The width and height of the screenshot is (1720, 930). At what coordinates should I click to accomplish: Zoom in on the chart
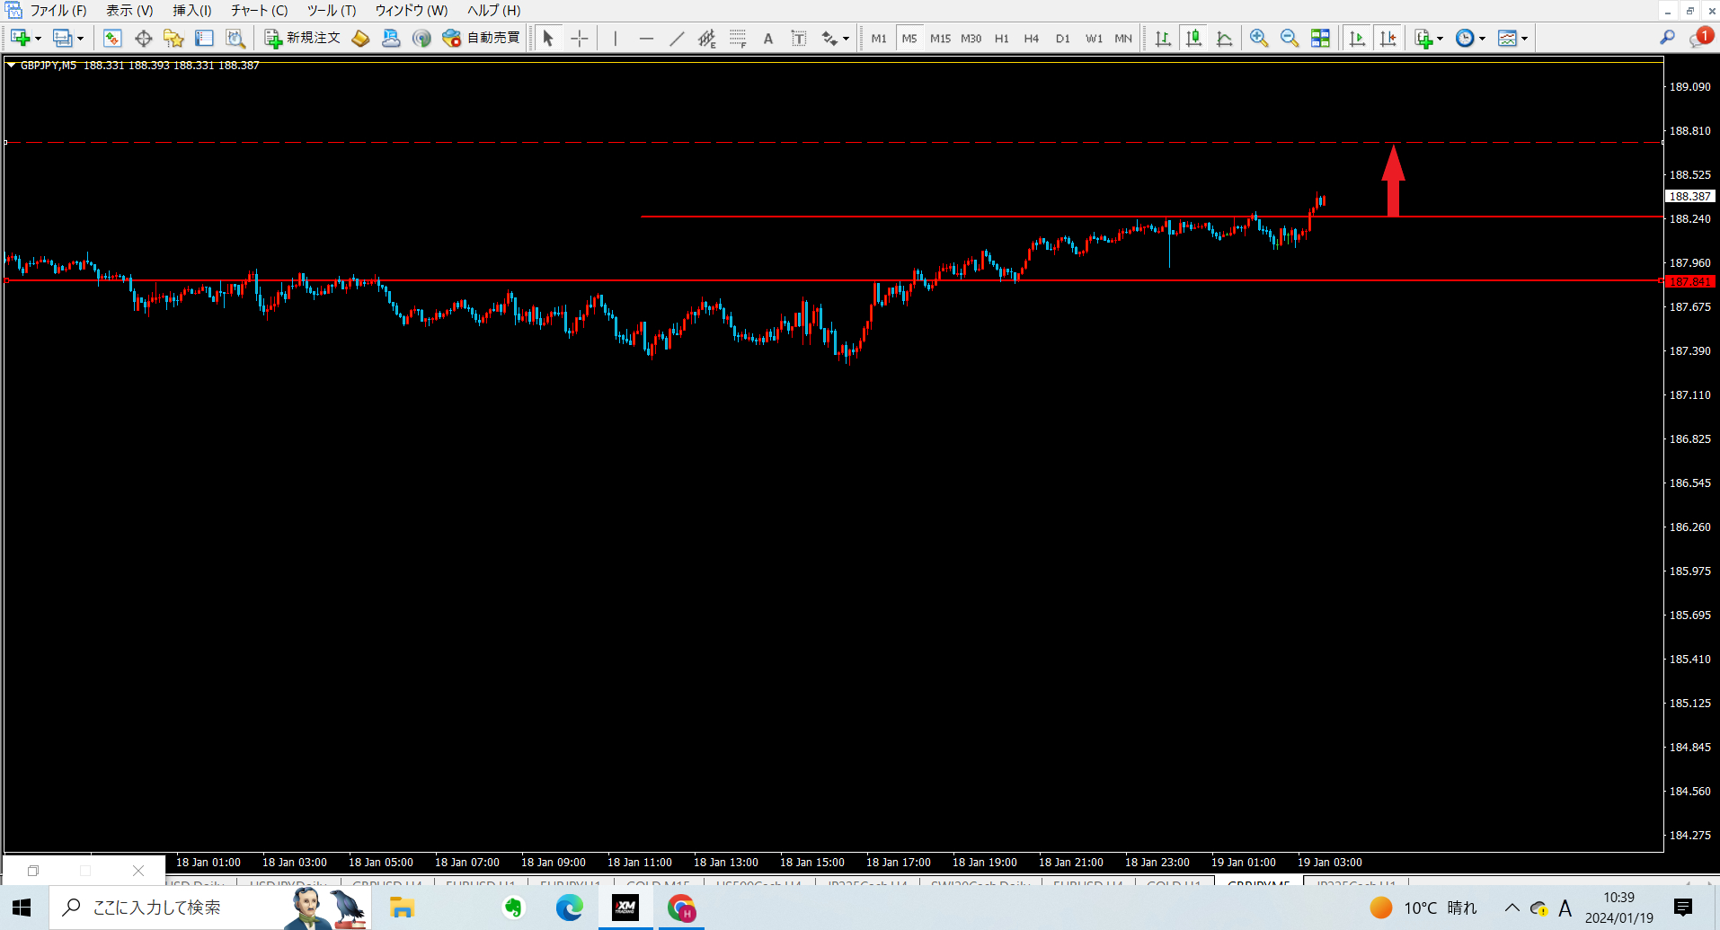[x=1259, y=38]
